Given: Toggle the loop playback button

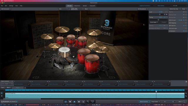Looking at the screenshot, I should pos(66,102).
